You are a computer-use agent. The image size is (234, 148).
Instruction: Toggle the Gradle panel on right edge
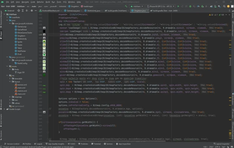coord(233,14)
